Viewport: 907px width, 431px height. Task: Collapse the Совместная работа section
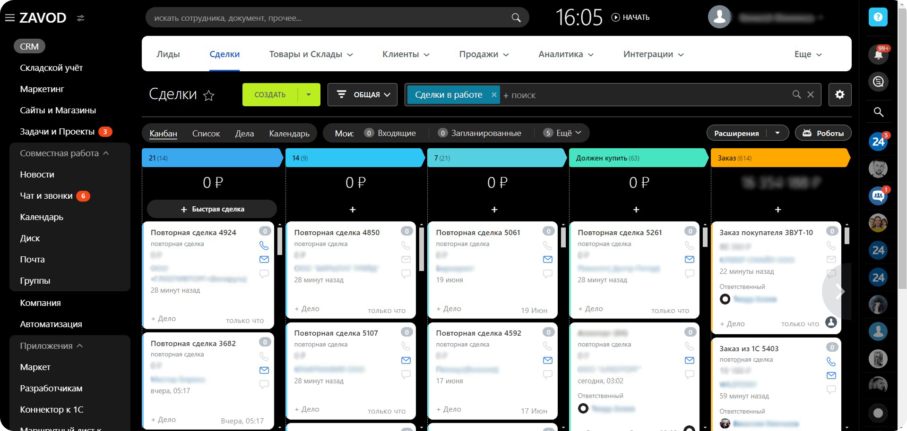point(106,153)
